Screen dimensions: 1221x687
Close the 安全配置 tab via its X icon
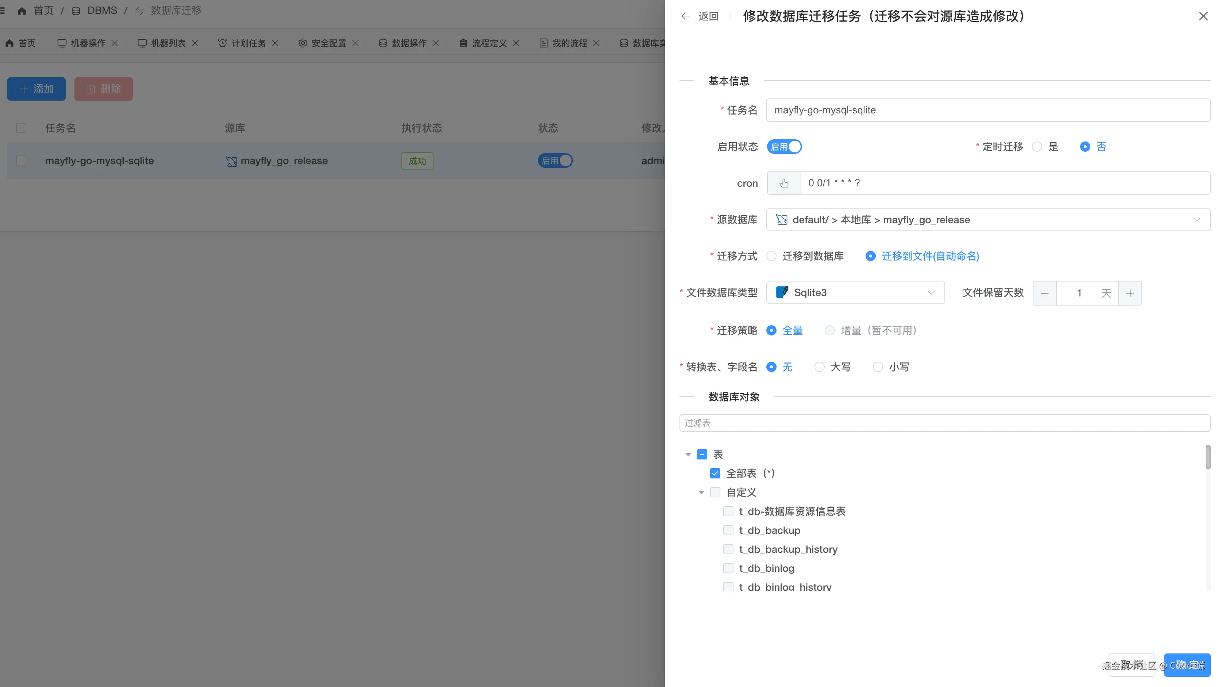pos(355,43)
